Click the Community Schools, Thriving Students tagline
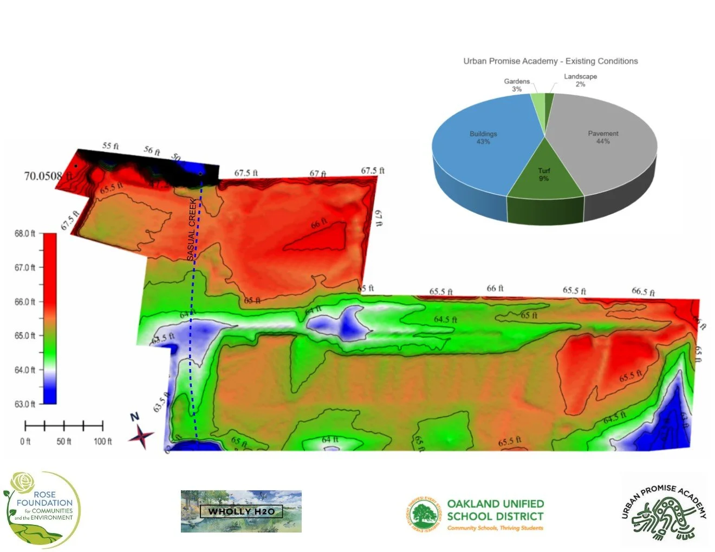This screenshot has height=552, width=715. 495,528
